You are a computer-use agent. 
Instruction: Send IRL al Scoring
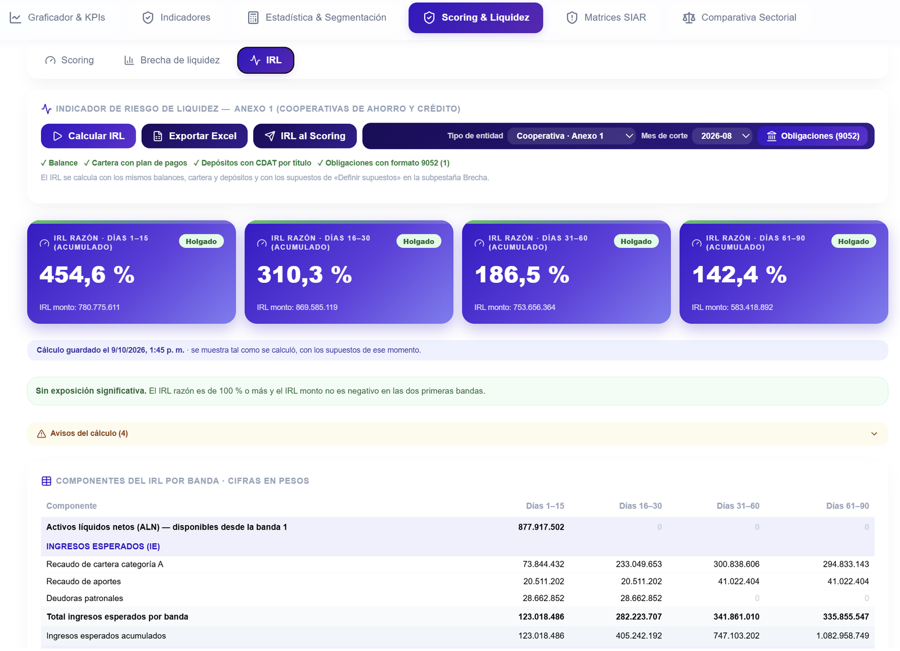coord(305,136)
